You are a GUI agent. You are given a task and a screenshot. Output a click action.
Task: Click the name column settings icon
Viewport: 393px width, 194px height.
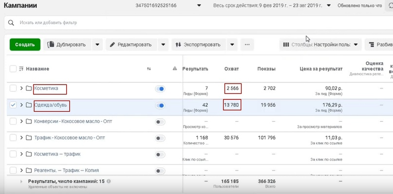pos(21,69)
